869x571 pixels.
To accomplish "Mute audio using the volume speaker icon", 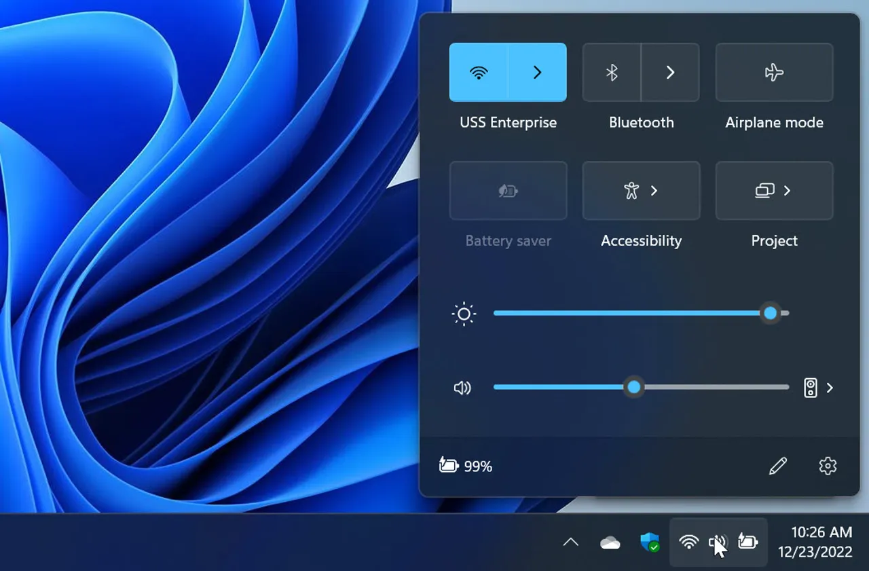I will coord(462,388).
